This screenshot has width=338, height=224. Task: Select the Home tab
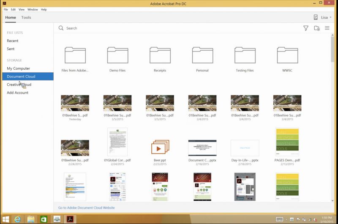[x=11, y=17]
